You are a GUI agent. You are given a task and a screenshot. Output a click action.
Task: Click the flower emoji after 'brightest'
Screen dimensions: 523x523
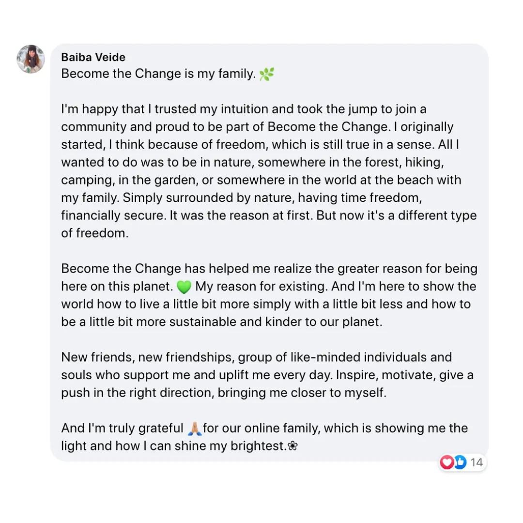point(292,446)
